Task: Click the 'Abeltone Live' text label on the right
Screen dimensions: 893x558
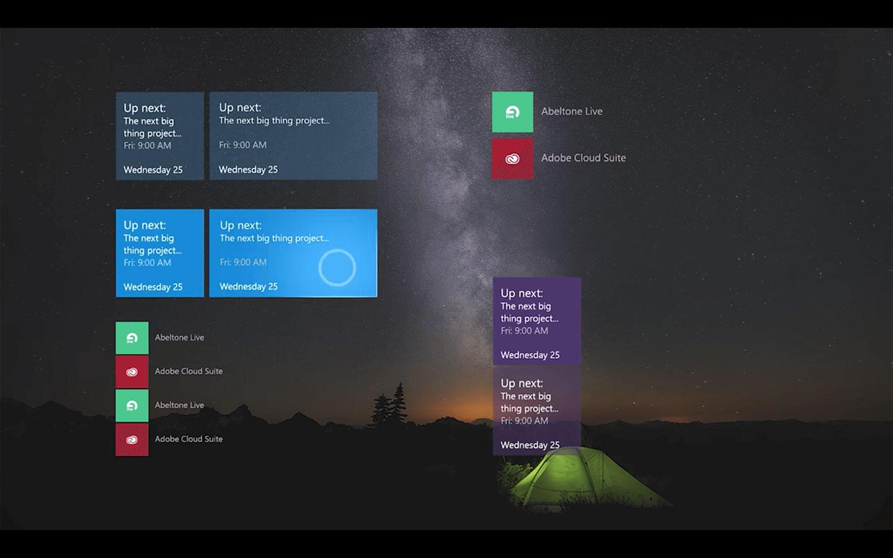Action: click(x=572, y=111)
